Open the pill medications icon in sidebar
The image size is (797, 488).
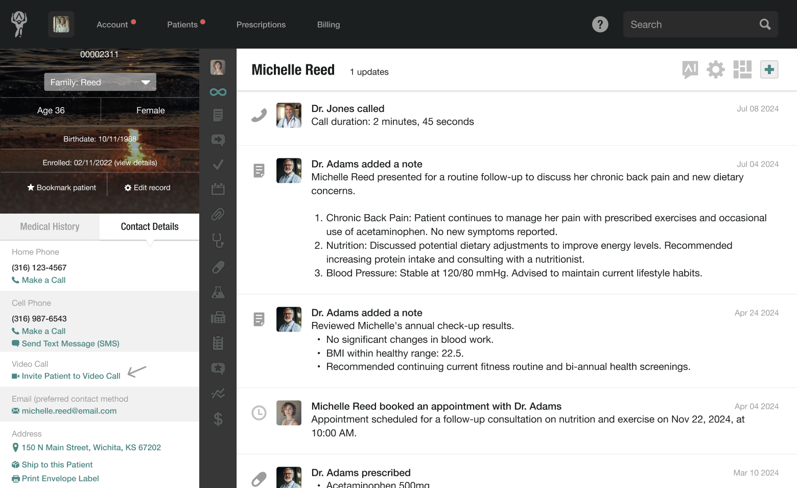[x=218, y=267]
